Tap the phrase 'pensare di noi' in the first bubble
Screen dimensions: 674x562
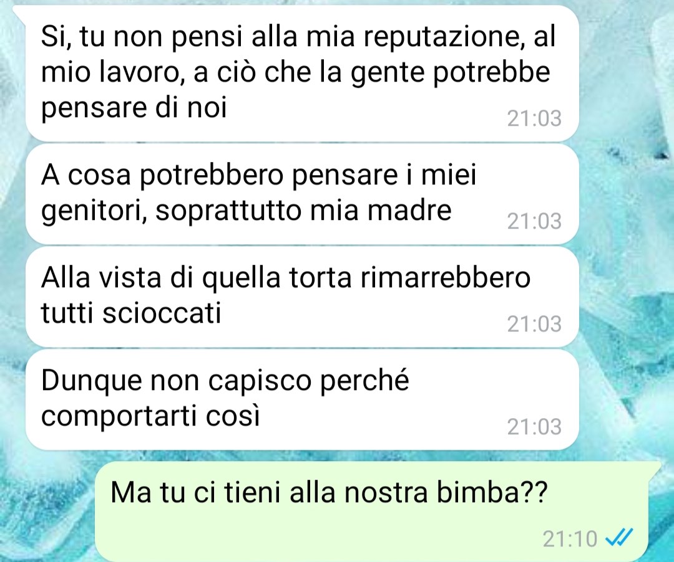point(134,108)
